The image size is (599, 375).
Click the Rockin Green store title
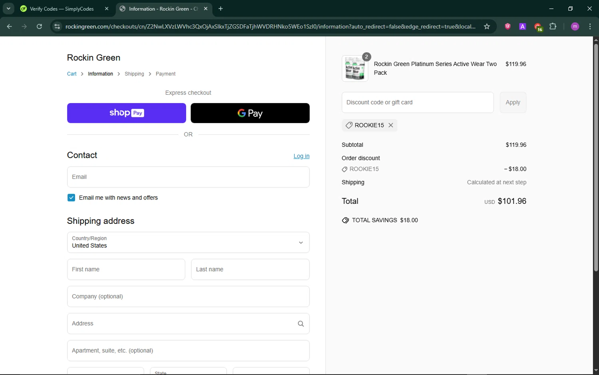[x=93, y=58]
